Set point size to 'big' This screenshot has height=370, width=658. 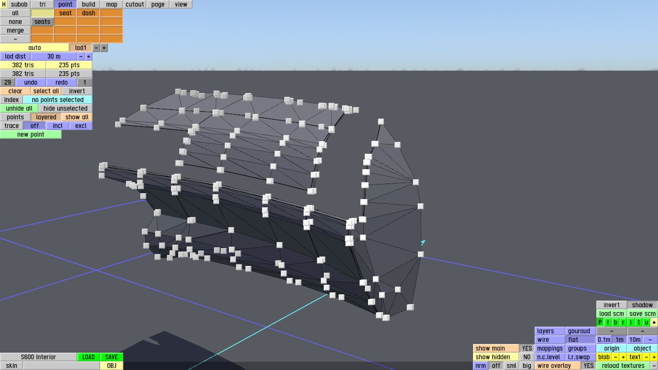pos(527,366)
